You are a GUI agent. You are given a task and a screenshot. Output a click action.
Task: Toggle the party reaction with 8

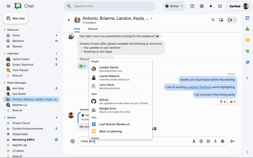point(223,102)
